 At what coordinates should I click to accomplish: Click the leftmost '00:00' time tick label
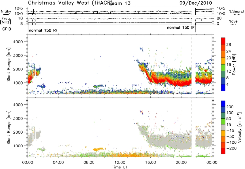pos(28,163)
